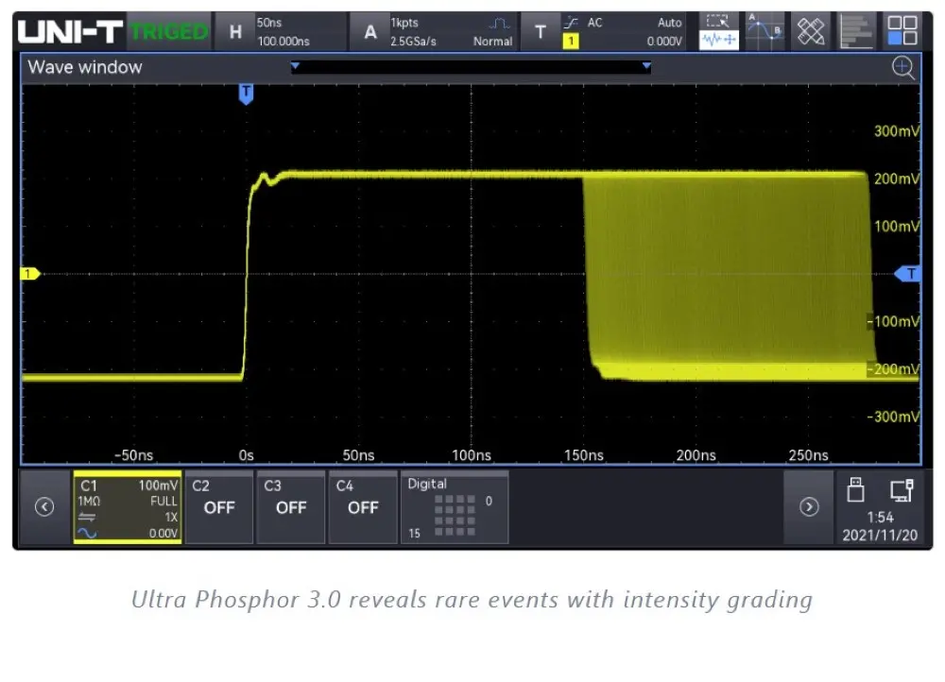Turn on channel C2

219,508
